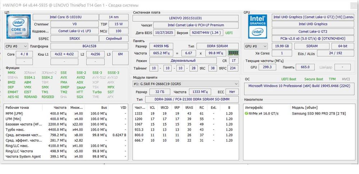Screen dimensions: 359x174
Task: Click the tRFC value 234
Action: [x=233, y=68]
